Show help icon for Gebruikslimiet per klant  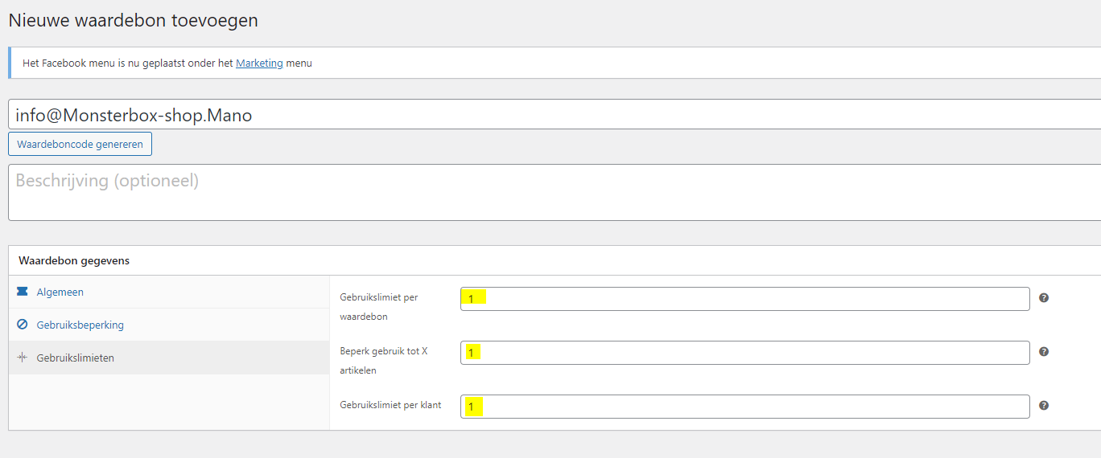(x=1044, y=406)
